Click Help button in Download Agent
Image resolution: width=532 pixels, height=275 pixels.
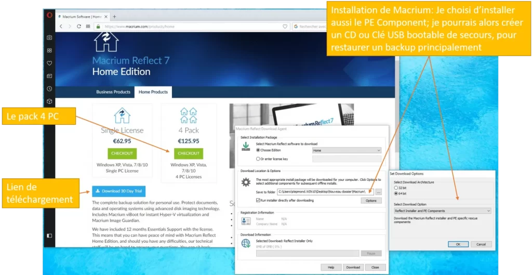pos(331,267)
